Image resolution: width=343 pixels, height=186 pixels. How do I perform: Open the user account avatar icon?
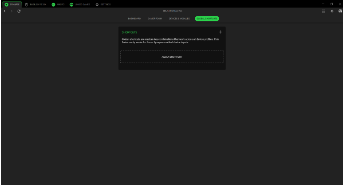point(340,11)
